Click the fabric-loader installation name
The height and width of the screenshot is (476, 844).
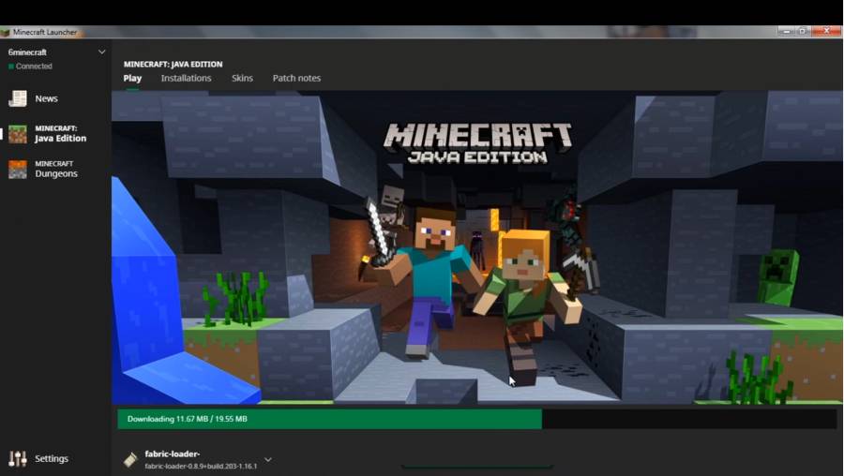pyautogui.click(x=173, y=454)
